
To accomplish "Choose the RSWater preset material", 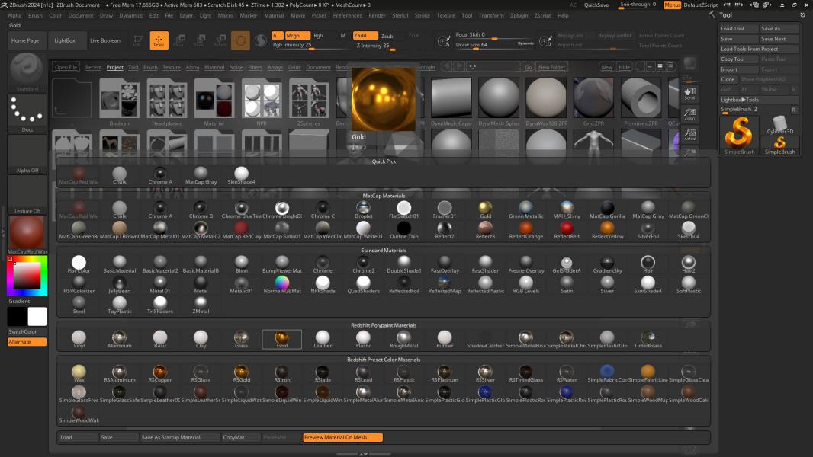I will pyautogui.click(x=566, y=373).
